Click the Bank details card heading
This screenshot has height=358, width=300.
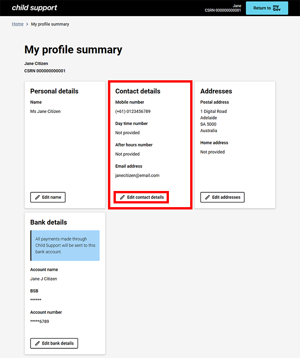click(48, 222)
